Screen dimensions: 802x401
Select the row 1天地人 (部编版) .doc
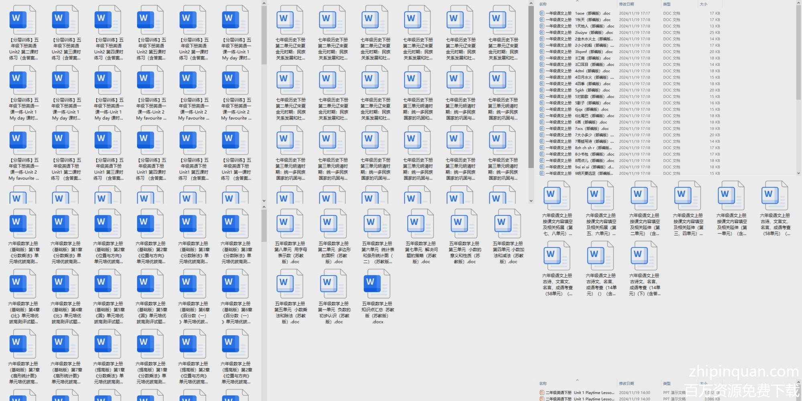click(x=630, y=26)
